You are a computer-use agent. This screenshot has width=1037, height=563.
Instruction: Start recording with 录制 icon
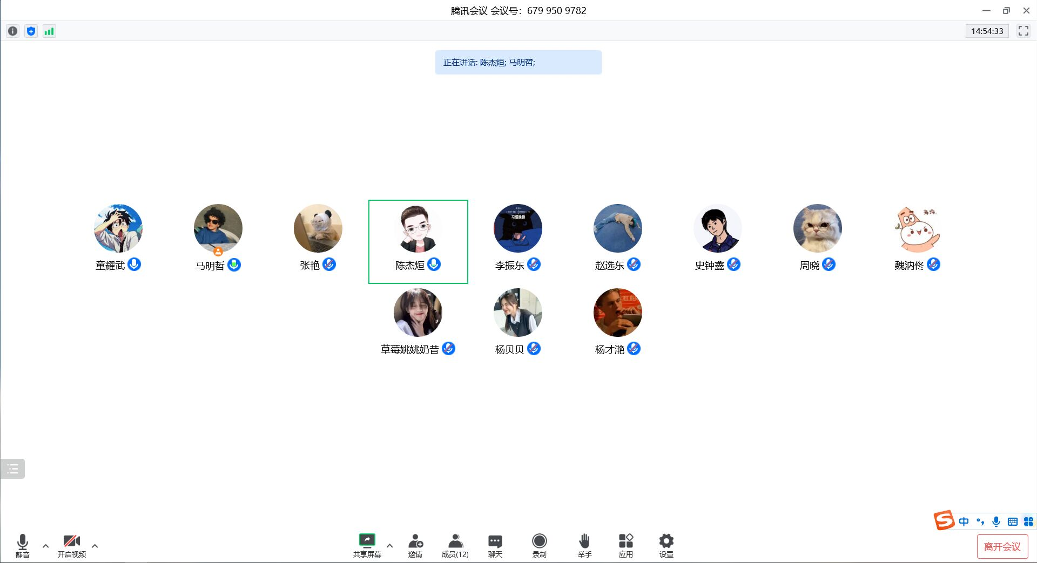(539, 545)
